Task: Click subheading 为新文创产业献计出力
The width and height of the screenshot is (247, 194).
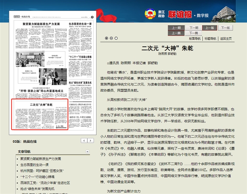Action: 123,191
